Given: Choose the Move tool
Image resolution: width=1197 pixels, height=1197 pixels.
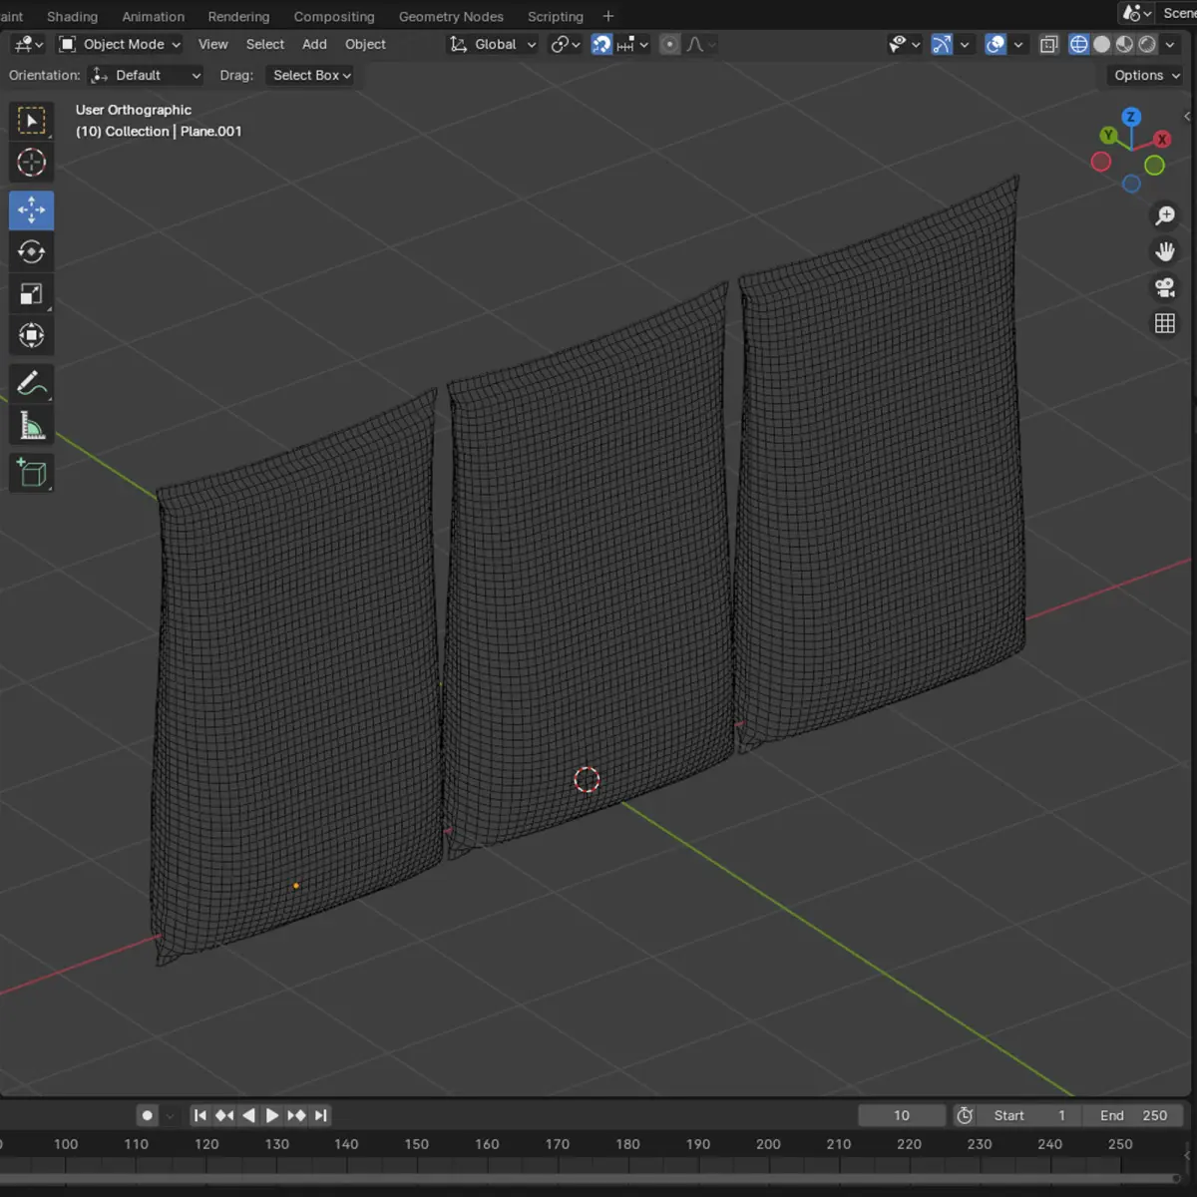Looking at the screenshot, I should pyautogui.click(x=32, y=210).
